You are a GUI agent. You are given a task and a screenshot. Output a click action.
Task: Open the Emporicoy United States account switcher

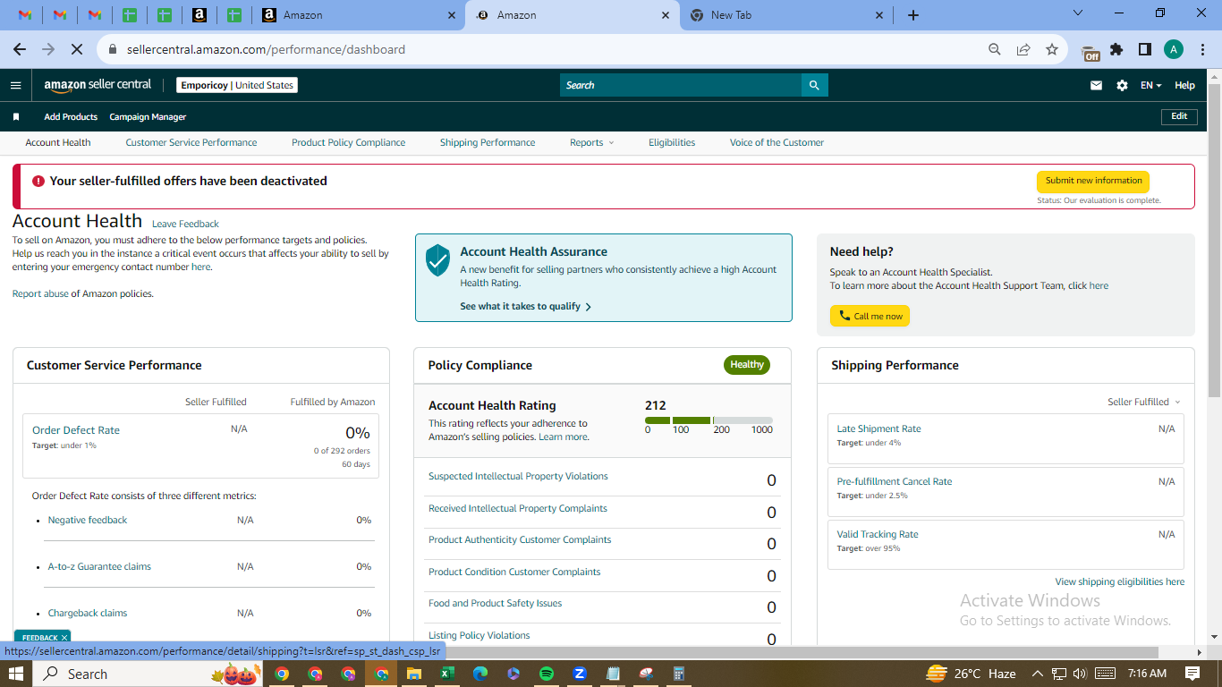[x=237, y=85]
